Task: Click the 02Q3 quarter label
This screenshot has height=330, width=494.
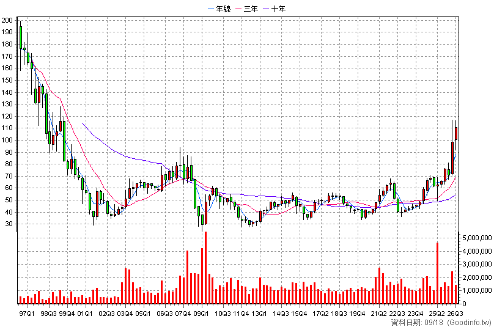Action: pos(106,313)
